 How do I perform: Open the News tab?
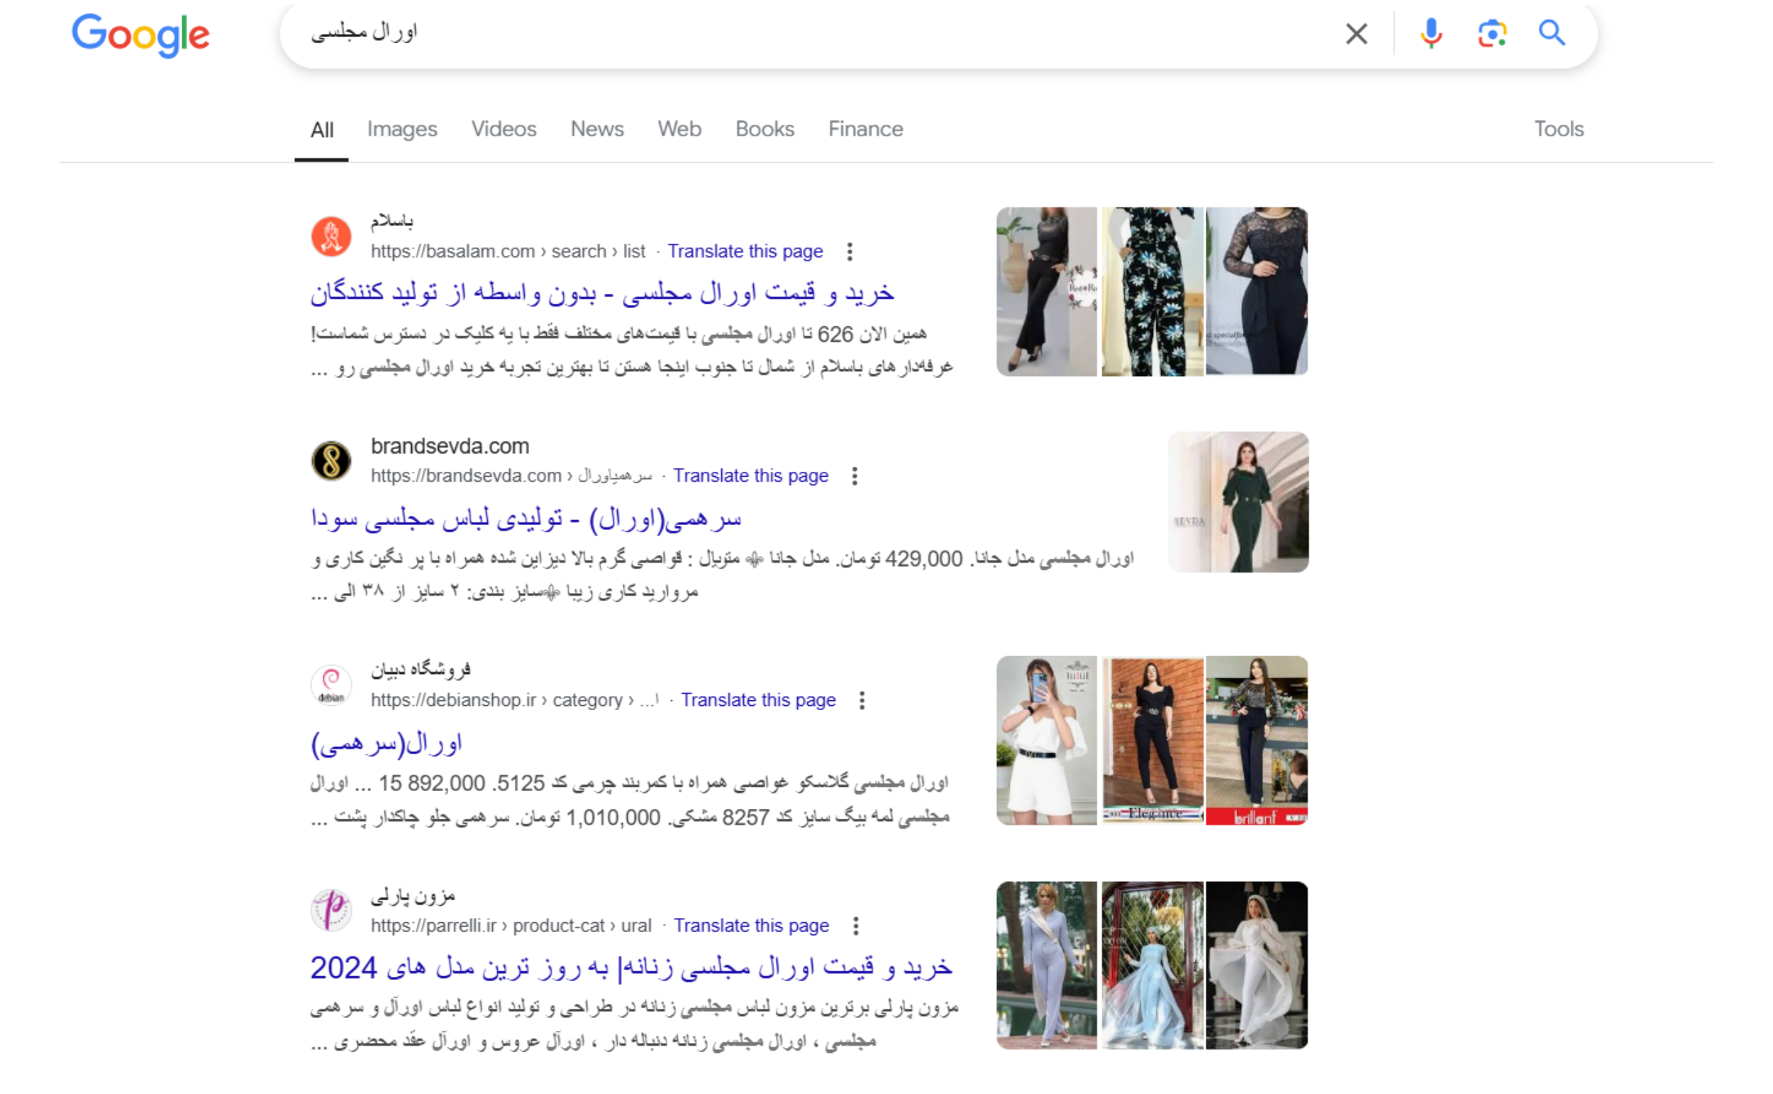(596, 129)
